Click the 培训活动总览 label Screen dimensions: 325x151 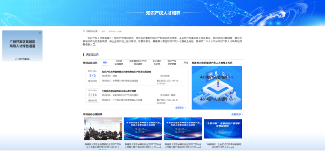click(90, 63)
